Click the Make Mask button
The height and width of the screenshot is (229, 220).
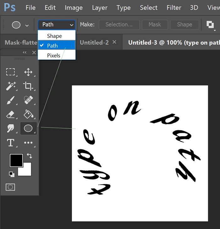point(155,25)
